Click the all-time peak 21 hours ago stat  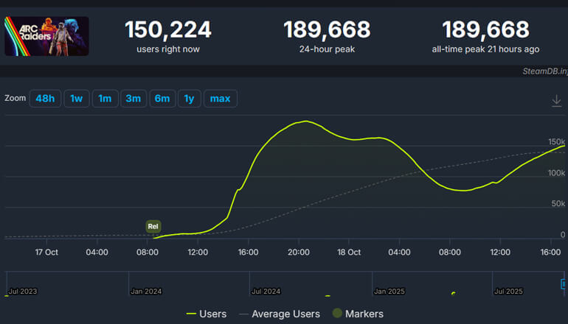485,36
